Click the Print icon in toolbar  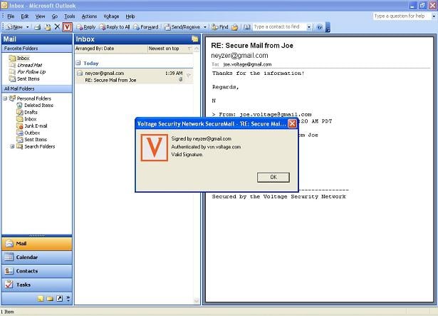38,27
